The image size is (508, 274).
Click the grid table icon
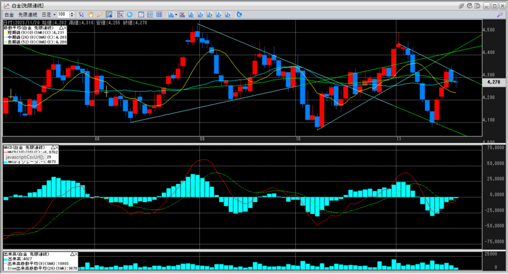(x=159, y=14)
